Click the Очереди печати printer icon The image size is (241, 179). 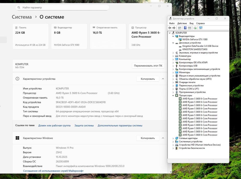coord(177,82)
